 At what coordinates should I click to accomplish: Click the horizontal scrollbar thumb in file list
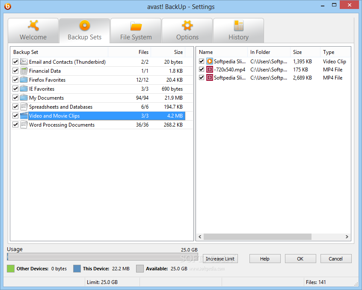click(x=258, y=237)
